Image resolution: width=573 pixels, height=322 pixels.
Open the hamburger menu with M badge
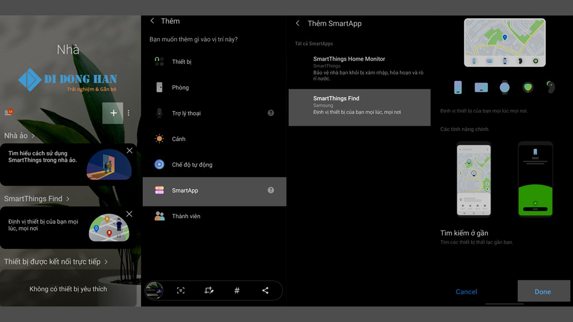coord(9,112)
